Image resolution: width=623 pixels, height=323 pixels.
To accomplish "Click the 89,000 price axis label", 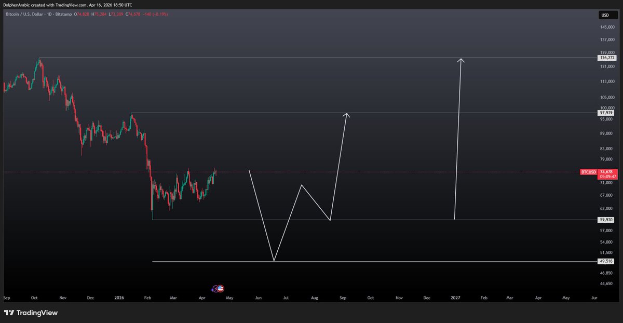I will [x=606, y=133].
